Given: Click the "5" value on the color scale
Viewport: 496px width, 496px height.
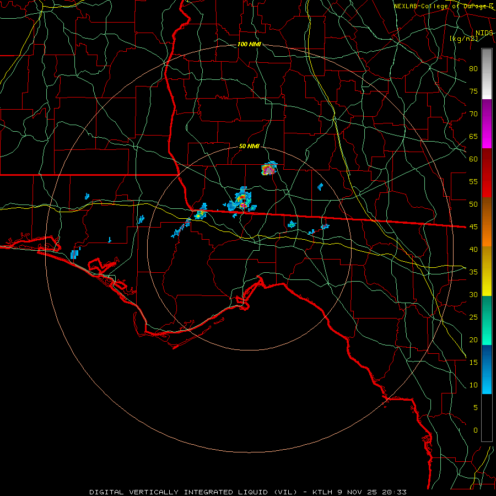Looking at the screenshot, I should [x=476, y=408].
